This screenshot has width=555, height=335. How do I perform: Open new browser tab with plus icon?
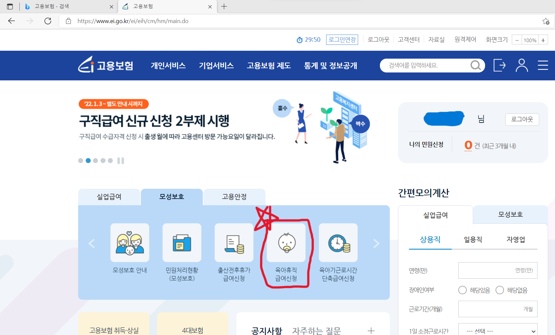pyautogui.click(x=224, y=6)
